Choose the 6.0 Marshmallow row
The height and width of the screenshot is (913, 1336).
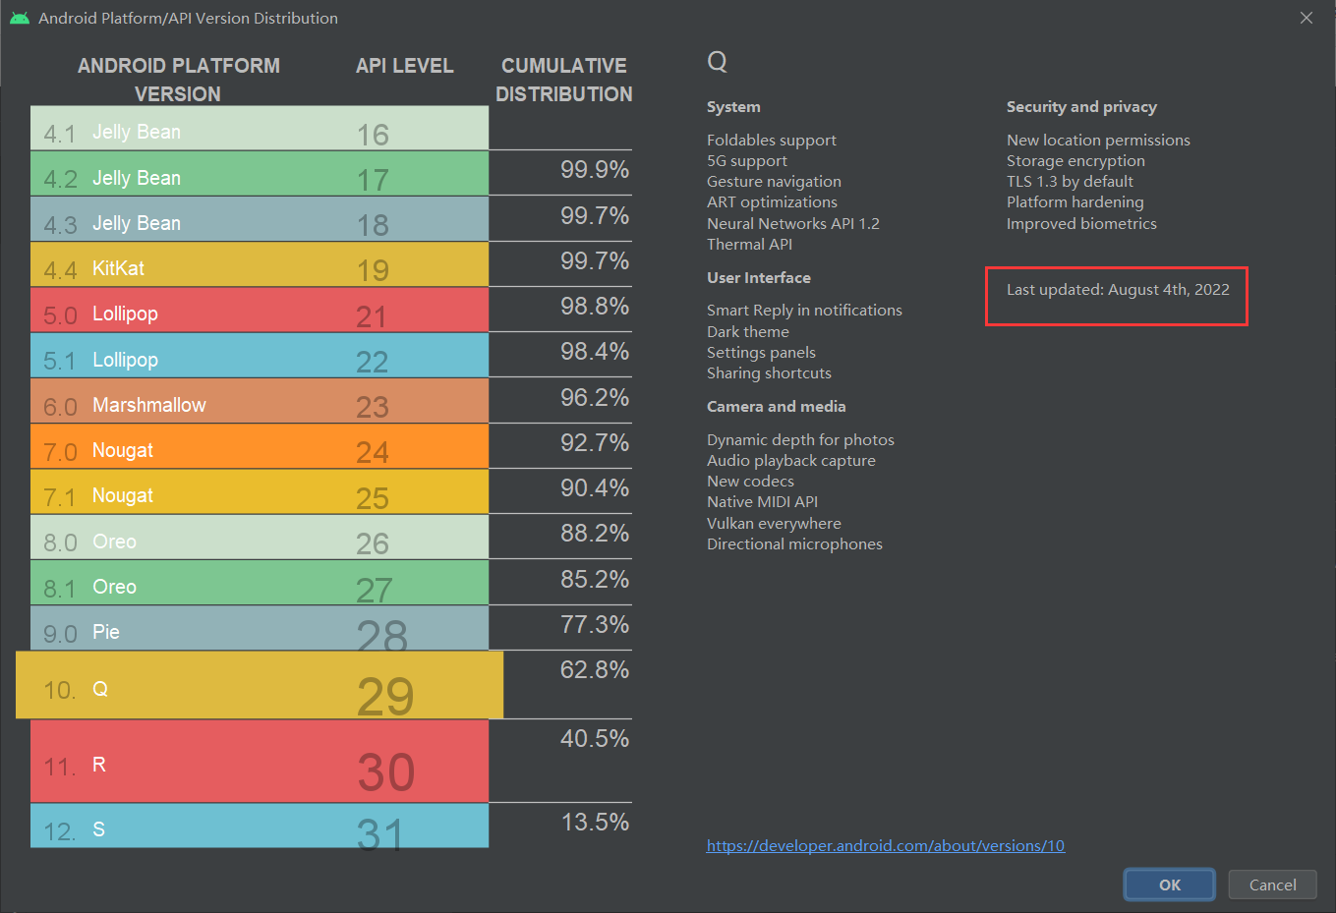(260, 401)
